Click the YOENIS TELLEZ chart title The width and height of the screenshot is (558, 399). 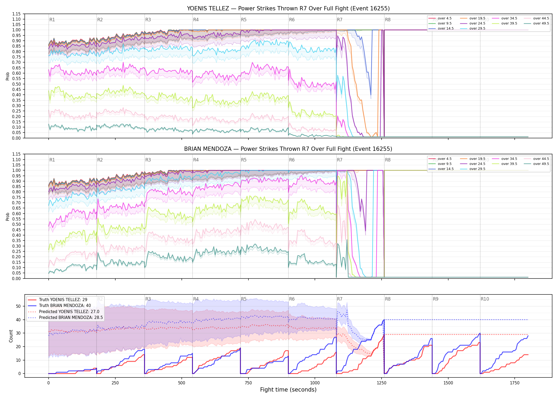coord(288,9)
